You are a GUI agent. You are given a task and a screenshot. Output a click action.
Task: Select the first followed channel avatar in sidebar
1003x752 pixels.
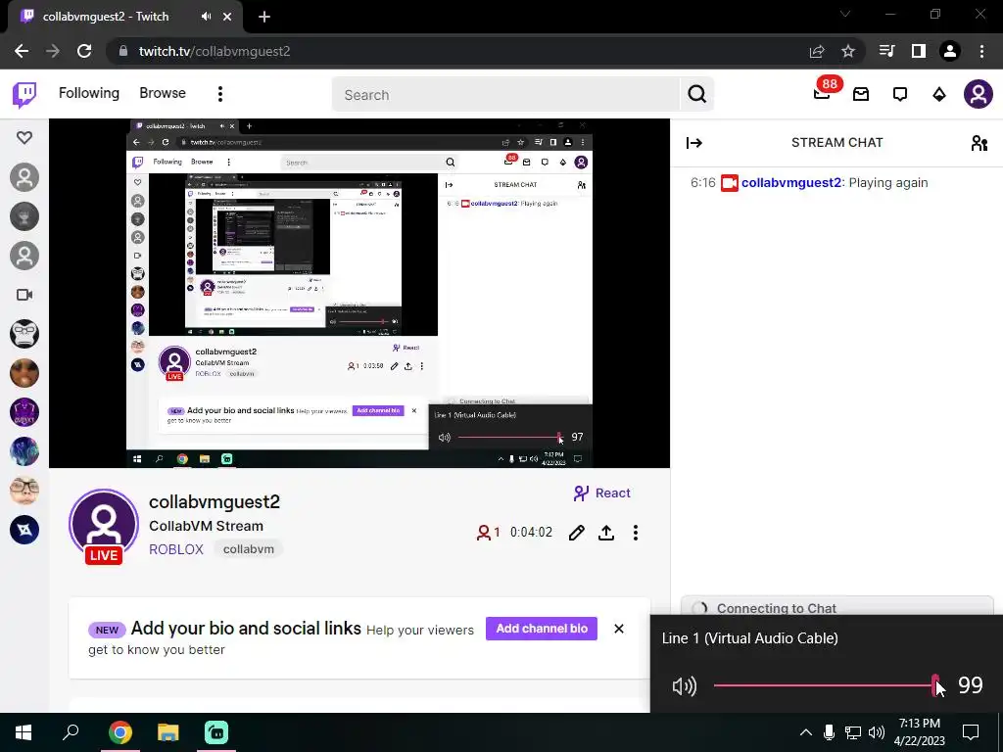24,178
